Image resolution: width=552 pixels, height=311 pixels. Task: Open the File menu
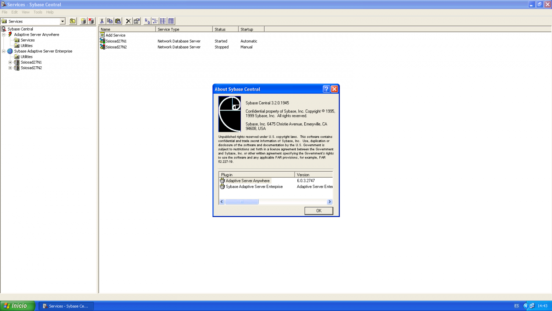point(4,12)
